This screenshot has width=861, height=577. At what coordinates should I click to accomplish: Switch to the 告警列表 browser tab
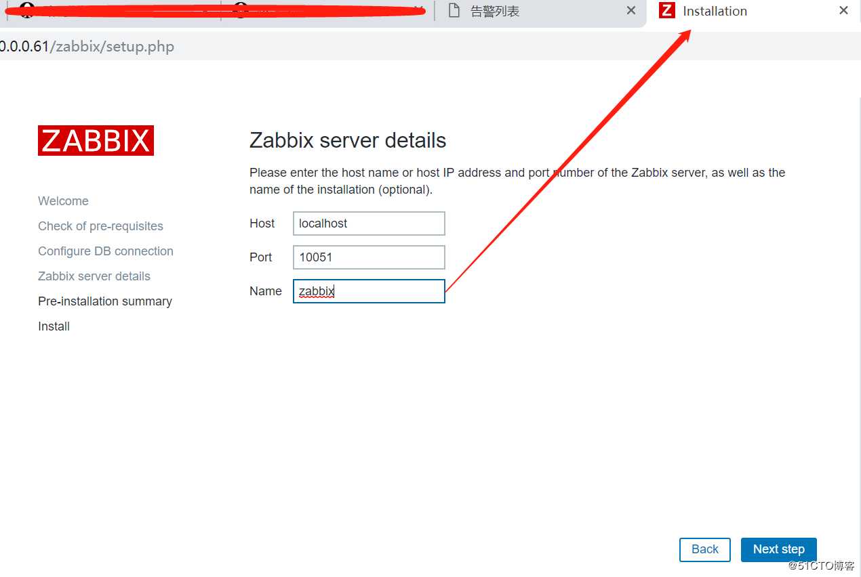tap(540, 12)
